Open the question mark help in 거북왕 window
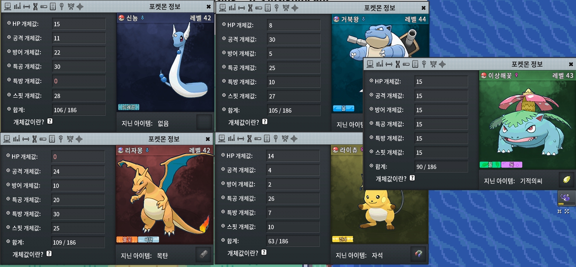The image size is (576, 267). click(x=265, y=122)
